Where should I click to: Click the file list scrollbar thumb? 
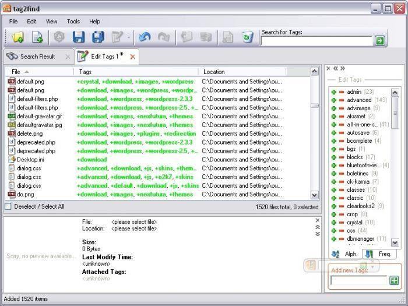pos(314,105)
